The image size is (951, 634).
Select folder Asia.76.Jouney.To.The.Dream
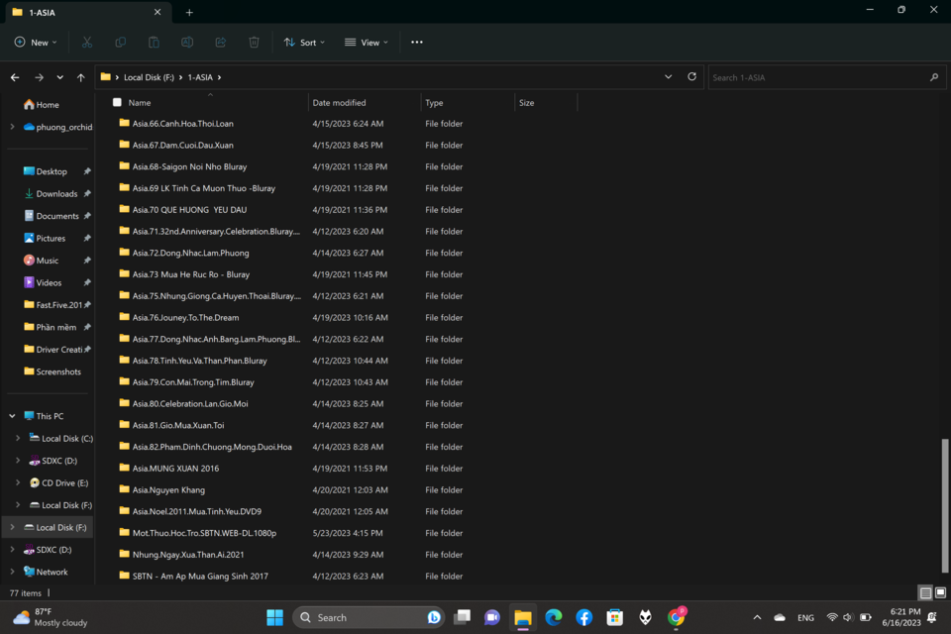185,317
